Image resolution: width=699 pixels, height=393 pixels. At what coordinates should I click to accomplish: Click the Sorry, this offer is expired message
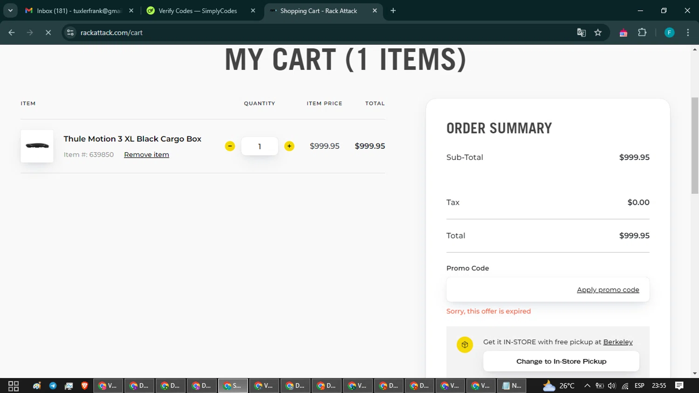(488, 311)
